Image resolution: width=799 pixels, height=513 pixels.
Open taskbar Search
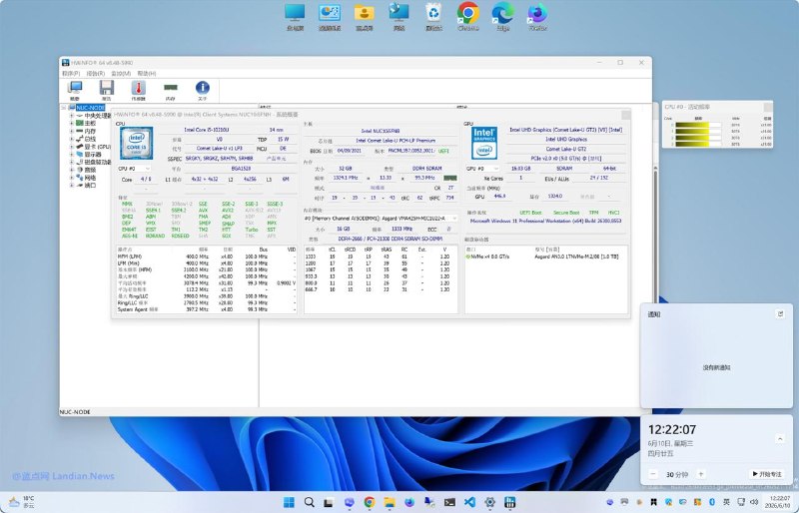(309, 502)
